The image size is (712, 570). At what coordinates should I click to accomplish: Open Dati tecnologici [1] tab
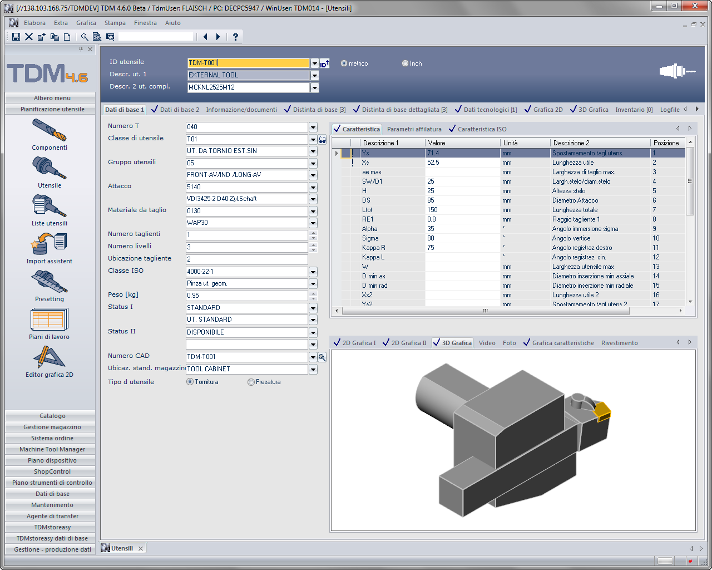click(486, 110)
